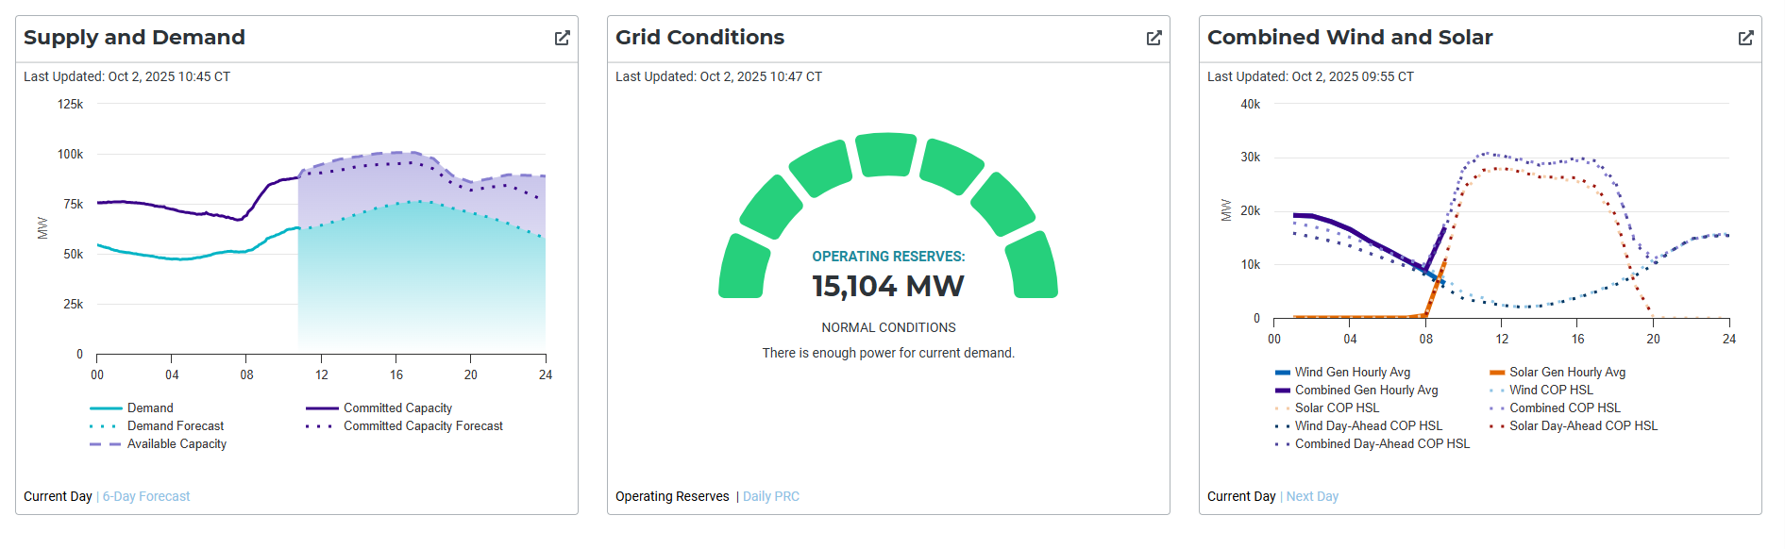Toggle Wind Gen Hourly Avg legend

pos(1352,373)
